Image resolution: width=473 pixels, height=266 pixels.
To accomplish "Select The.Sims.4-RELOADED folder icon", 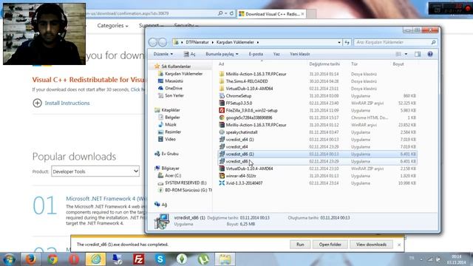I will 222,81.
